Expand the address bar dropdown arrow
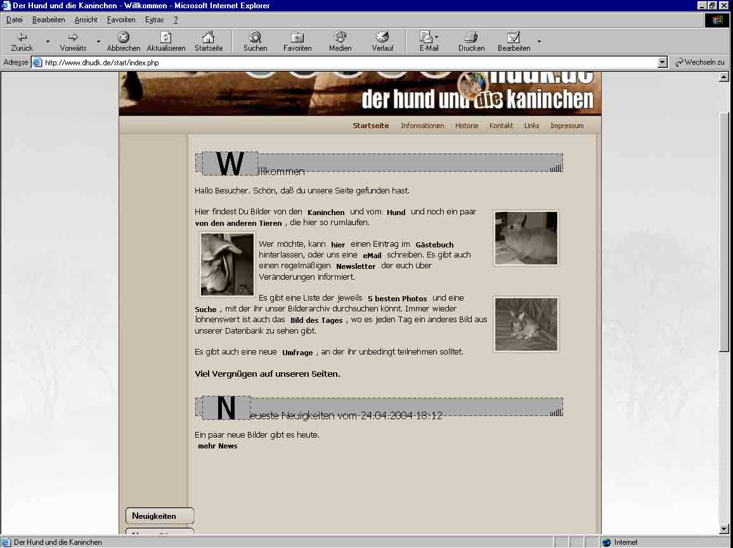The image size is (733, 548). pyautogui.click(x=663, y=62)
